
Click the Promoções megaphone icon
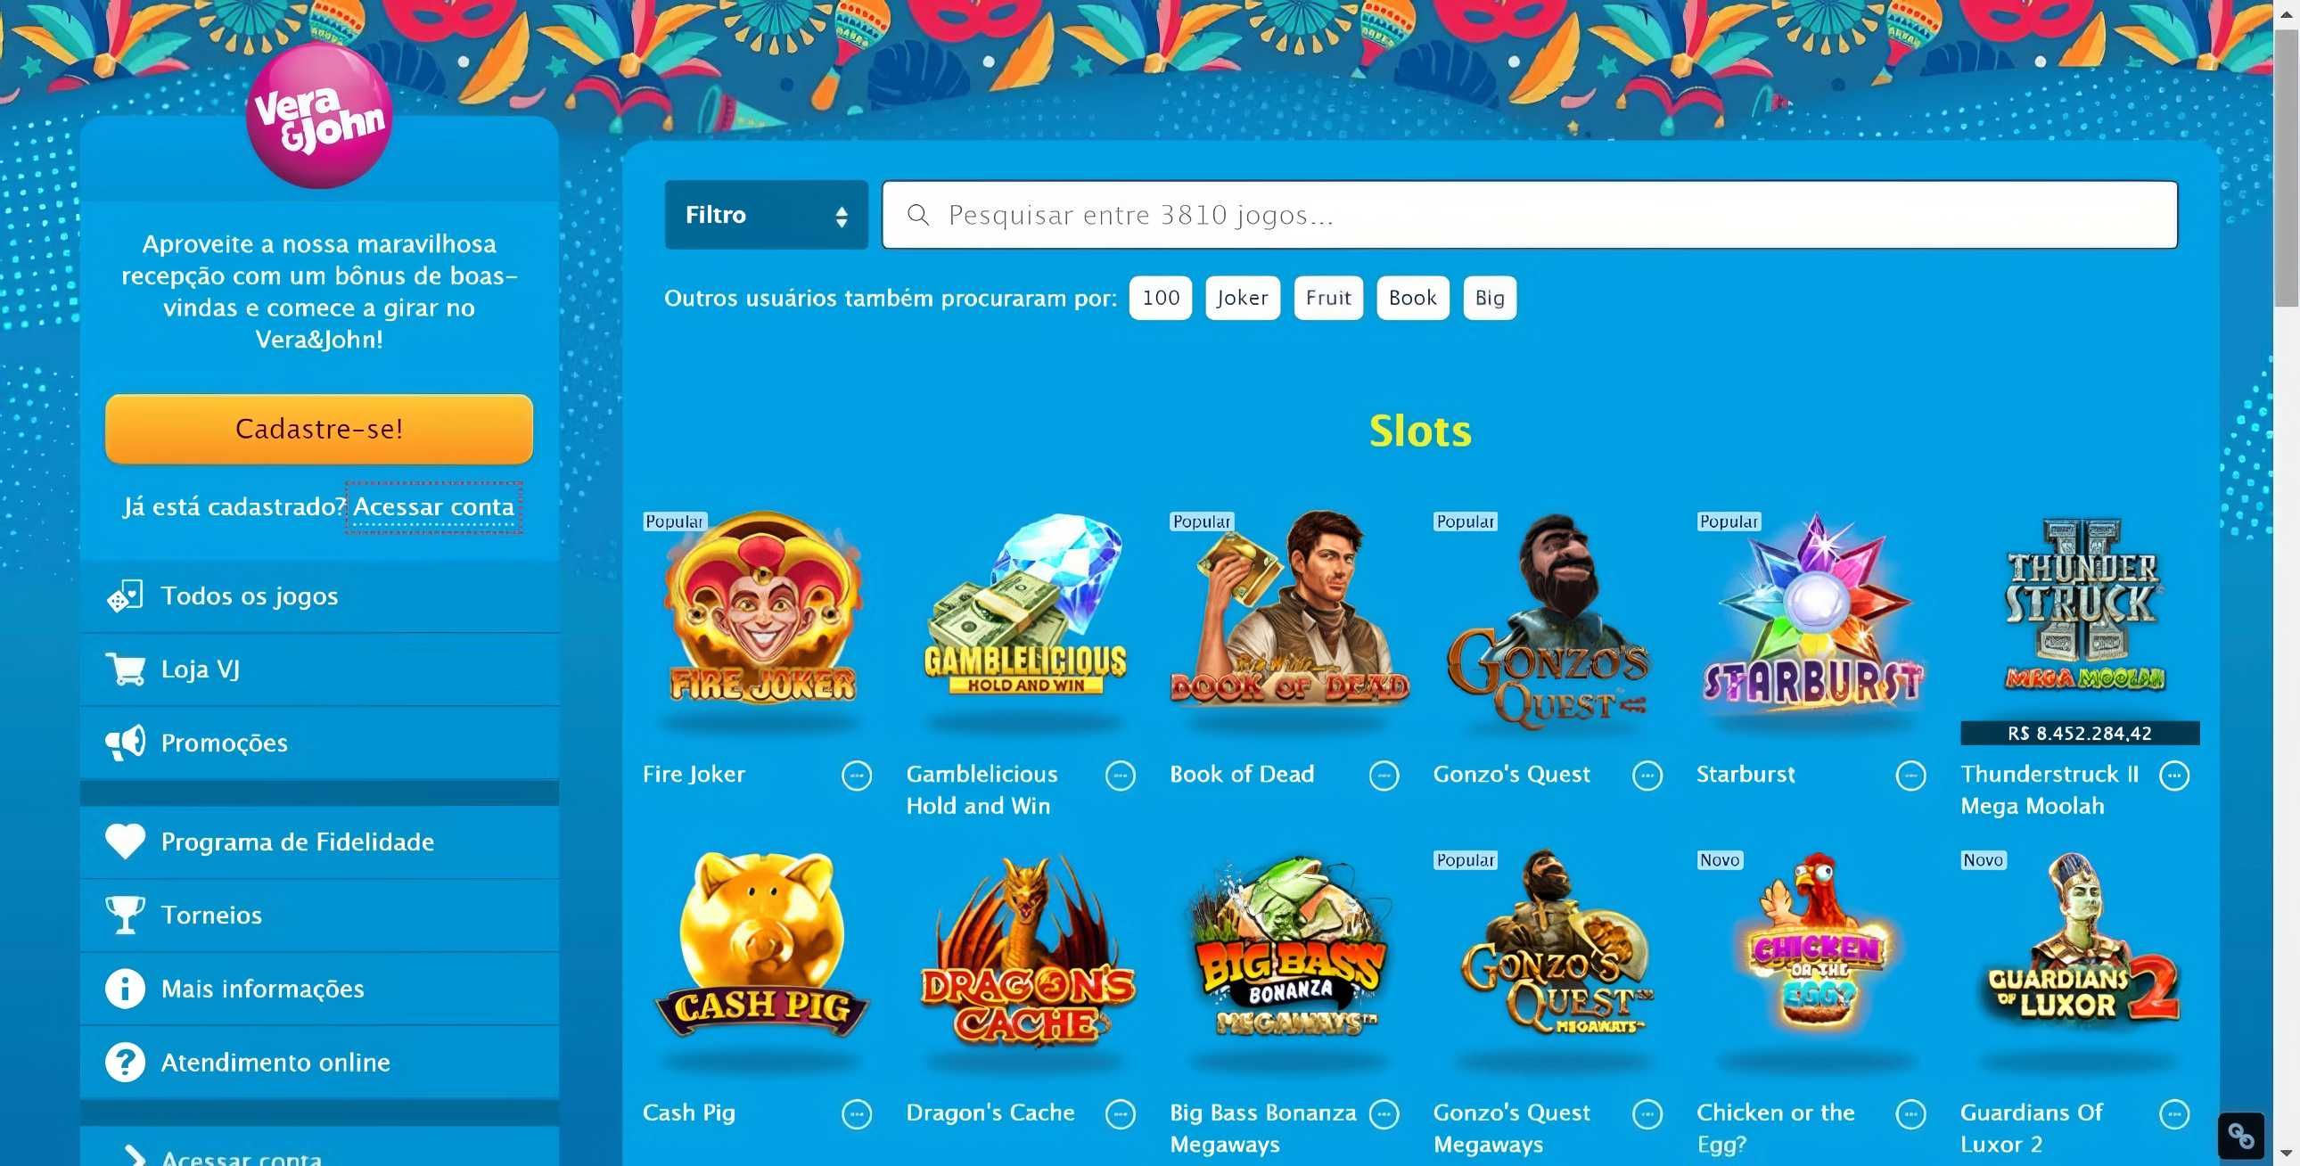125,742
